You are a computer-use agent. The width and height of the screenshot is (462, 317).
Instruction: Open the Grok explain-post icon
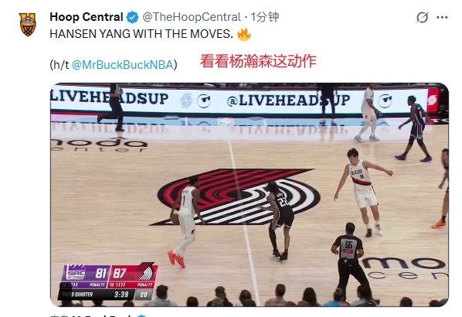tap(422, 18)
